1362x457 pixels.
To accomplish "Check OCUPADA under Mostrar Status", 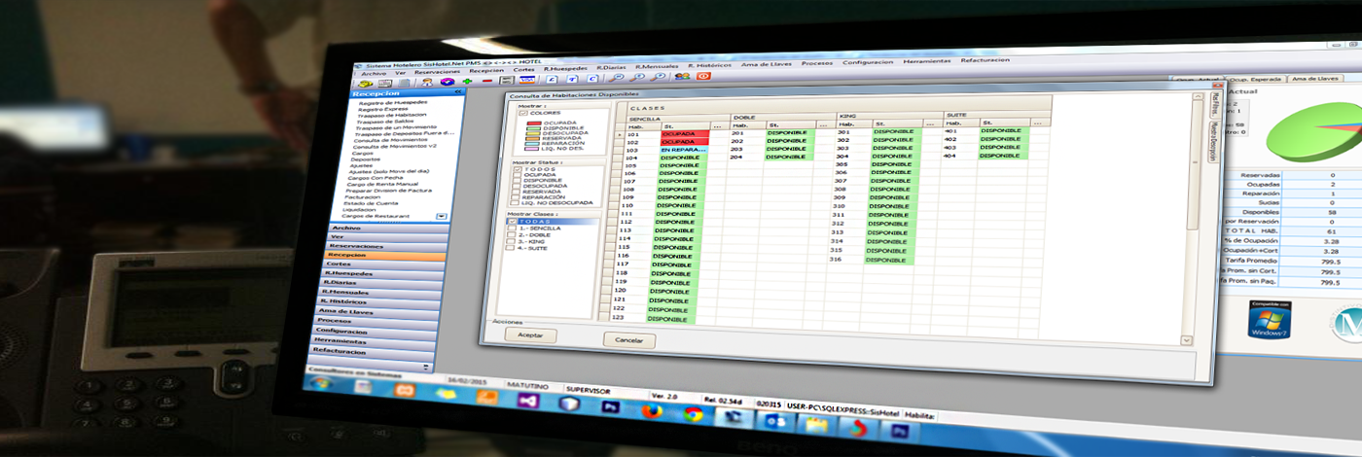I will tap(517, 175).
